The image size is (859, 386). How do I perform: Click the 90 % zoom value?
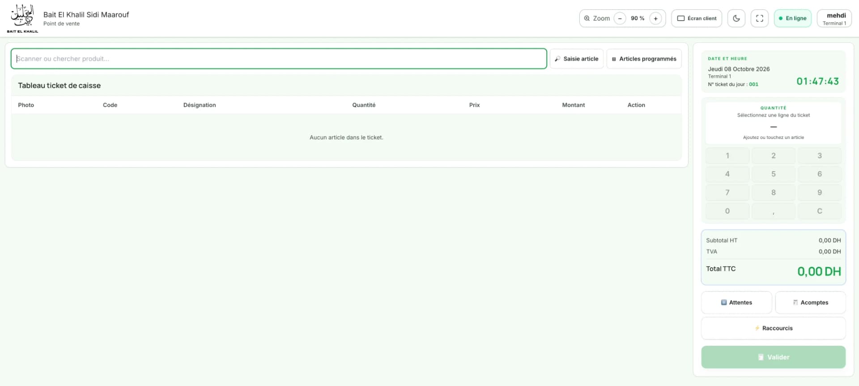click(x=638, y=18)
